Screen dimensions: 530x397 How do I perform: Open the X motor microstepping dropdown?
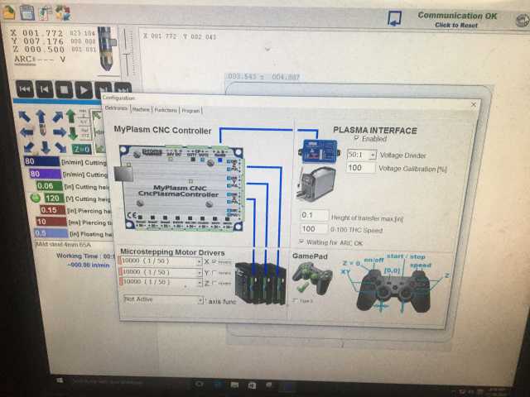pos(199,261)
